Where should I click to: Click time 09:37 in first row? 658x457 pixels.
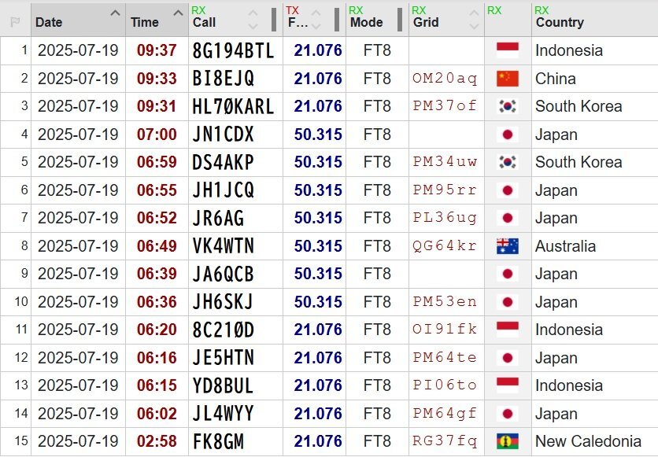tap(157, 50)
